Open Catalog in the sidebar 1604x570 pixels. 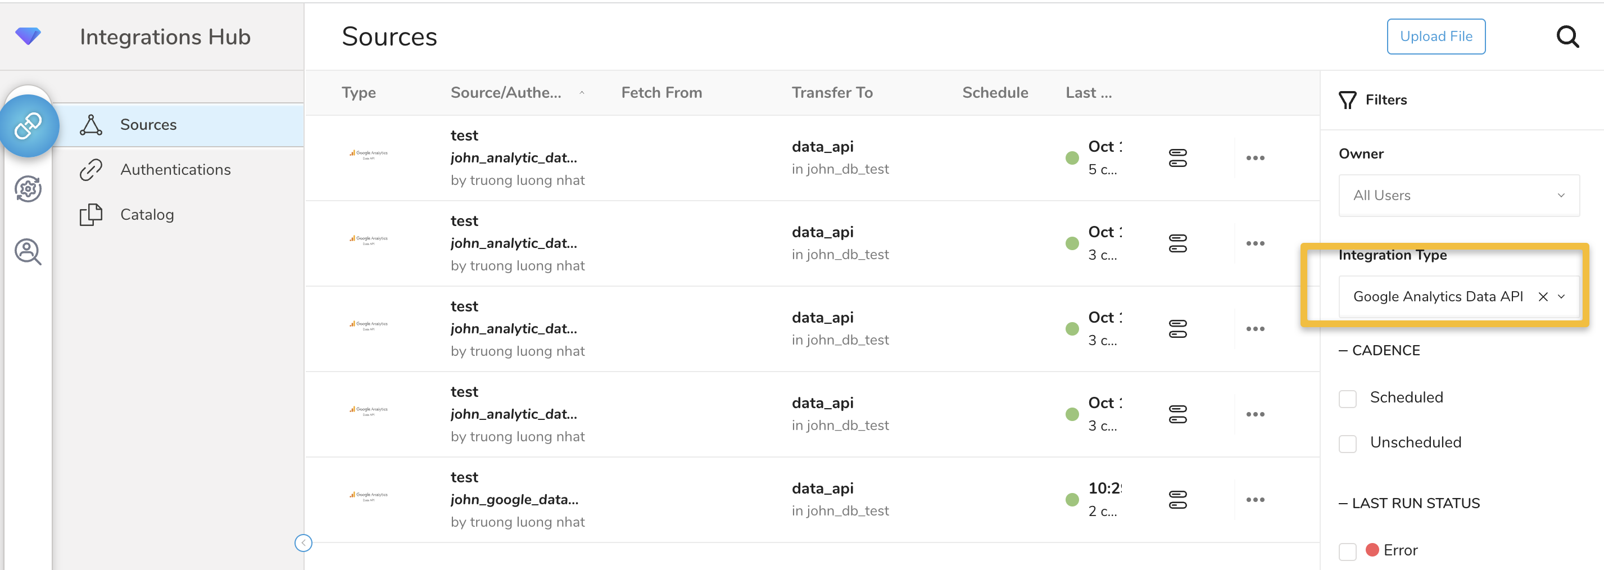click(x=147, y=215)
